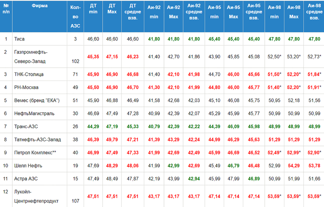Select firm name 'Татнефть-АЗС-Запад'

(37, 139)
